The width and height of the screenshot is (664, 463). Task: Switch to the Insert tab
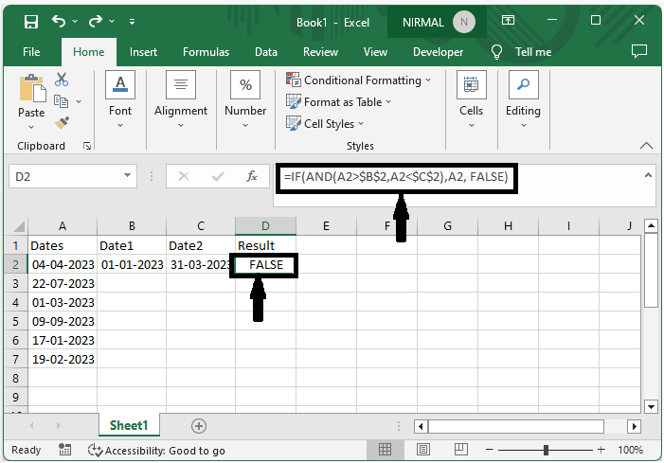tap(143, 52)
